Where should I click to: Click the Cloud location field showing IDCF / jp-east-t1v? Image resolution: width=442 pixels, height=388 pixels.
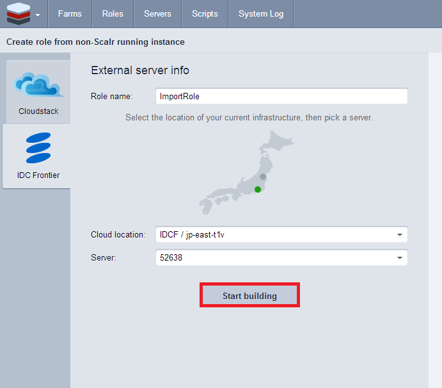(x=281, y=234)
